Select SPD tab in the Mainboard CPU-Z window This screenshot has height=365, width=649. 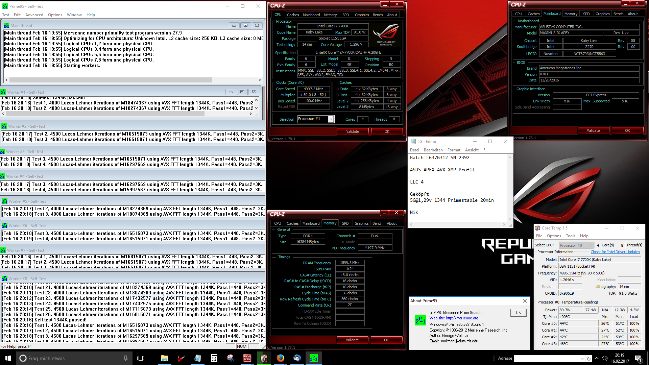click(586, 14)
